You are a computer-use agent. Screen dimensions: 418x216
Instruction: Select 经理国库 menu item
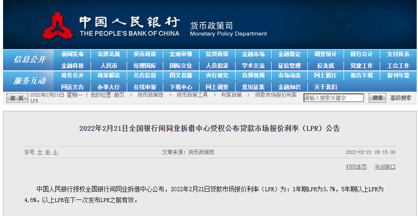145,66
